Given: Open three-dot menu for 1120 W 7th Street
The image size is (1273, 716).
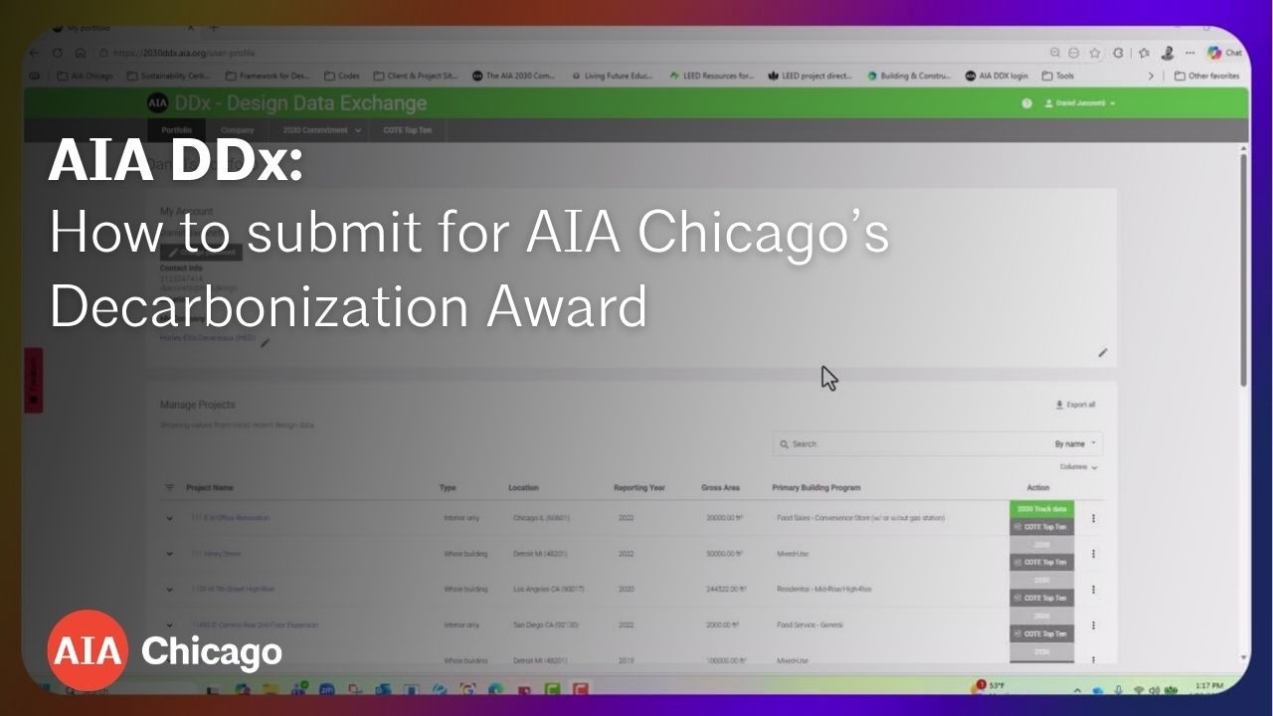Looking at the screenshot, I should [x=1094, y=590].
